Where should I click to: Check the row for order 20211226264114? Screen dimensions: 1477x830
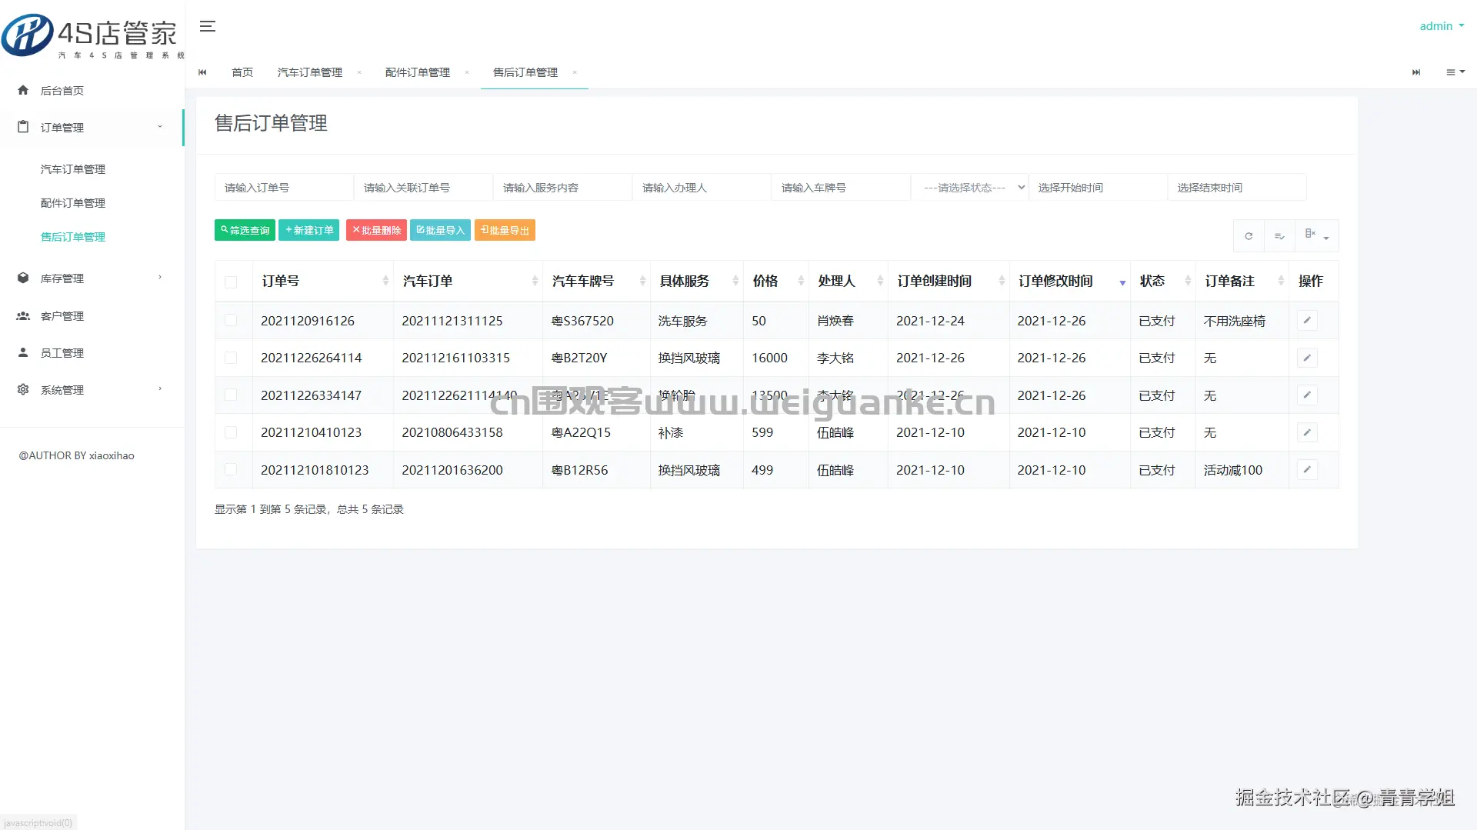click(x=231, y=358)
